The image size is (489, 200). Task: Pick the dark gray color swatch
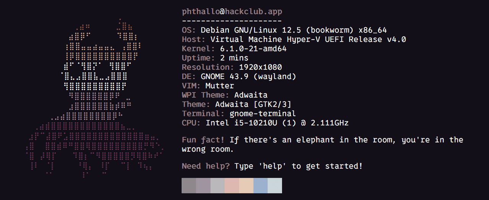(x=189, y=186)
